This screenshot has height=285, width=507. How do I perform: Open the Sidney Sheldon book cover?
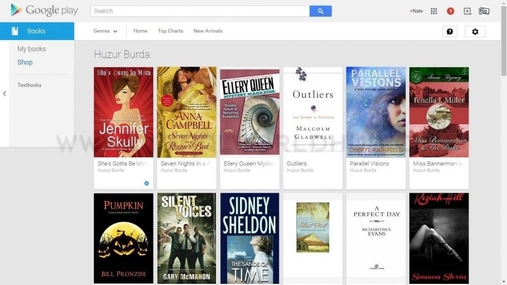[250, 238]
